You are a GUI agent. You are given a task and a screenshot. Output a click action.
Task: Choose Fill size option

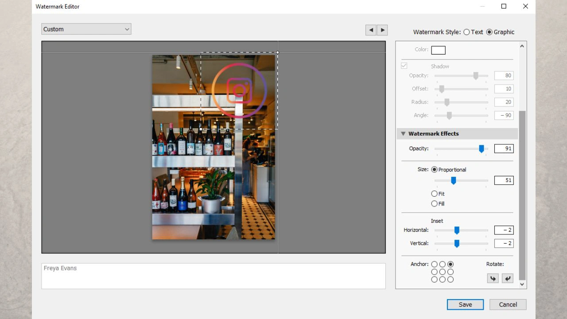[434, 203]
